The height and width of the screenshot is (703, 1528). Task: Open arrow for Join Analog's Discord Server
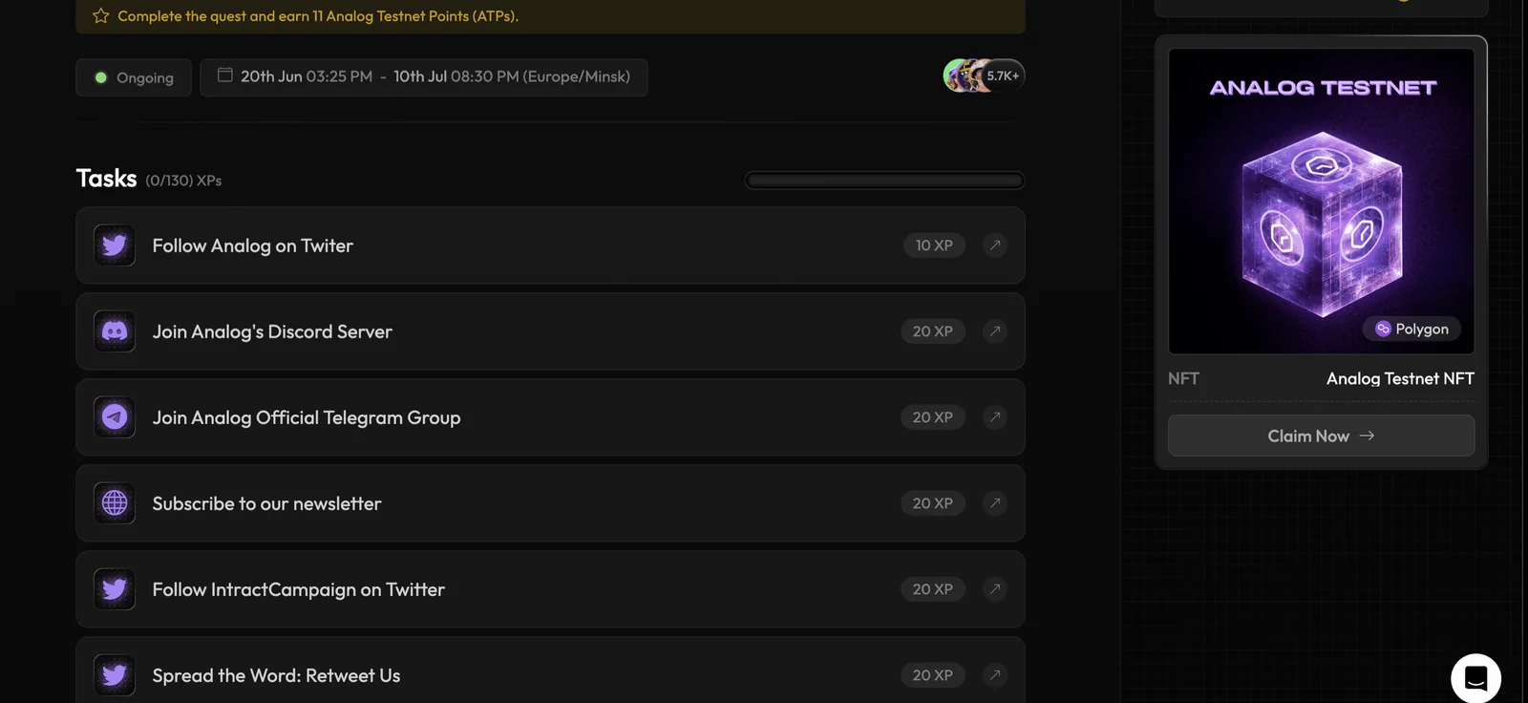(995, 331)
